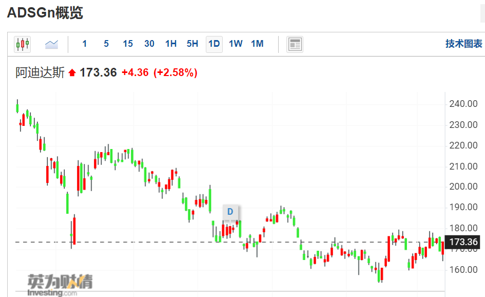Click the ADSGn概览 heading
The image size is (485, 297).
(x=45, y=13)
